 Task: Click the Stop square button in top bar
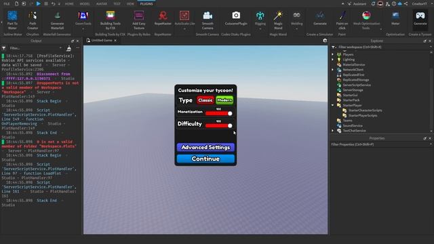point(46,4)
